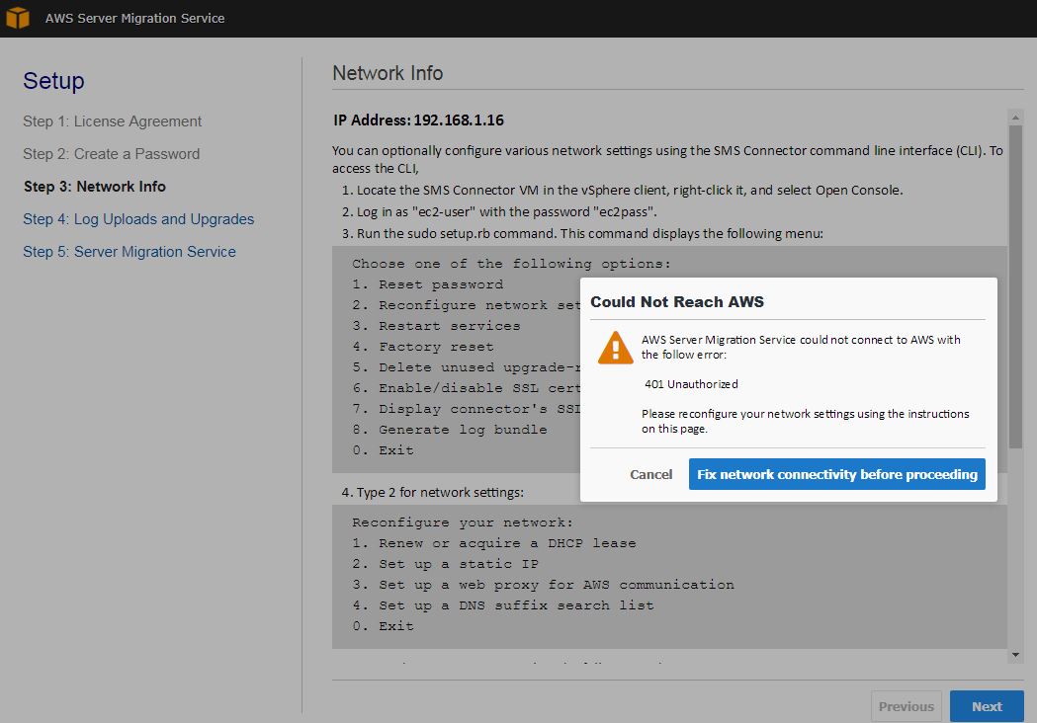Image resolution: width=1037 pixels, height=723 pixels.
Task: Click Fix network connectivity before proceeding
Action: pos(836,474)
